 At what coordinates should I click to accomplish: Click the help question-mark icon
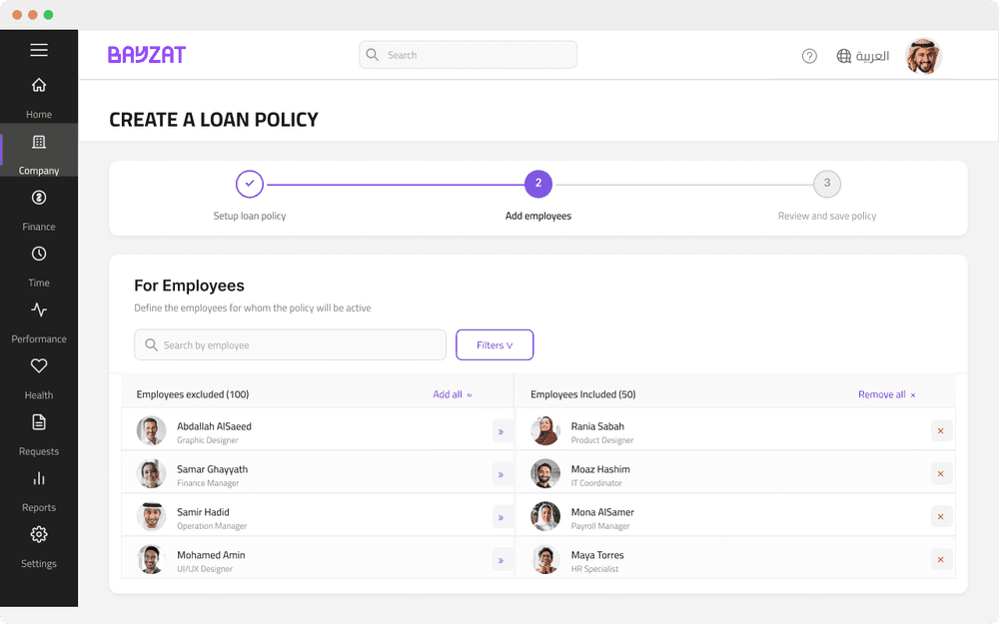click(x=808, y=56)
